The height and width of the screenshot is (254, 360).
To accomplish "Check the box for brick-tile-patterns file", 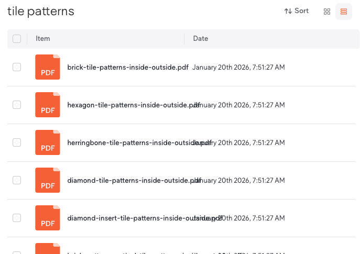I will pos(17,67).
